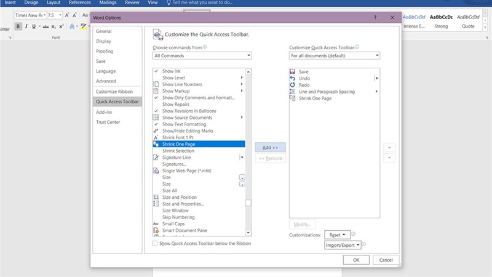Apply superscript formatting in the ribbon

click(61, 26)
